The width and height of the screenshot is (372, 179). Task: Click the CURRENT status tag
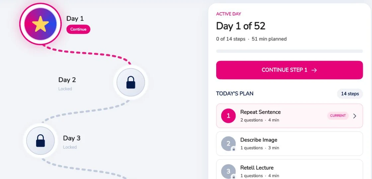click(338, 116)
